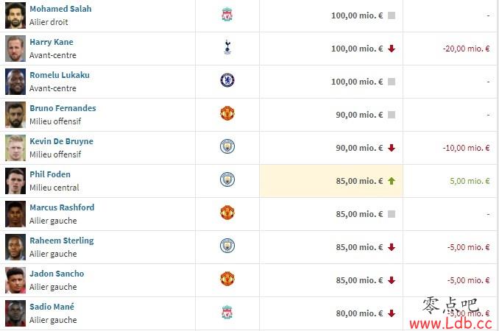Screen dimensions: 499x331
Task: Click red down arrow beside Harry Kane's value
Action: coord(392,49)
